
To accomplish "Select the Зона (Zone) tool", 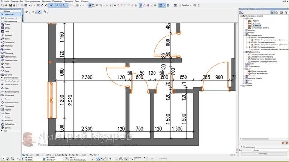I will click(10, 71).
